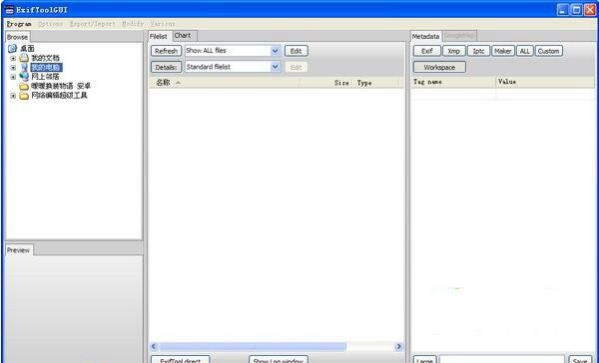The width and height of the screenshot is (599, 363).
Task: Click the Desktop icon in the folder tree
Action: tap(13, 49)
